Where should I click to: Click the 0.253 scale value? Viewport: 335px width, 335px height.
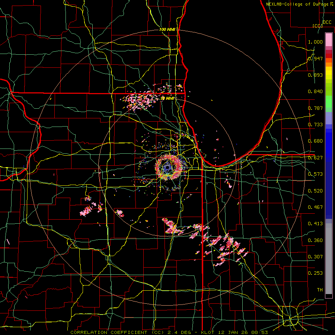(x=315, y=273)
